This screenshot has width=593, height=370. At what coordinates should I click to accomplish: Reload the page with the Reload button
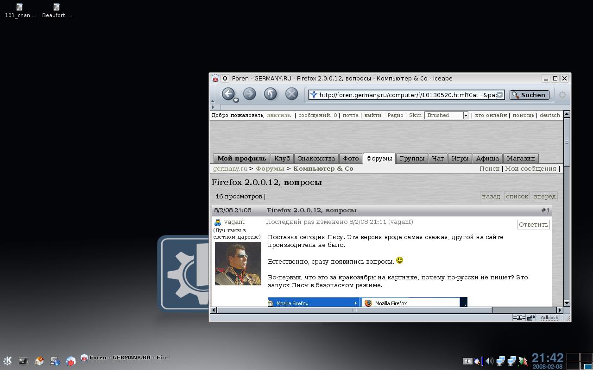coord(270,94)
